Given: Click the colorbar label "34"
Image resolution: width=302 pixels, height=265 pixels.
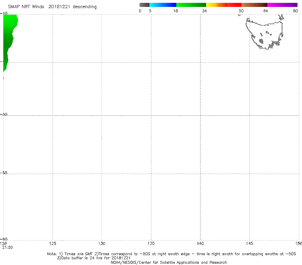Looking at the screenshot, I should pyautogui.click(x=204, y=11).
